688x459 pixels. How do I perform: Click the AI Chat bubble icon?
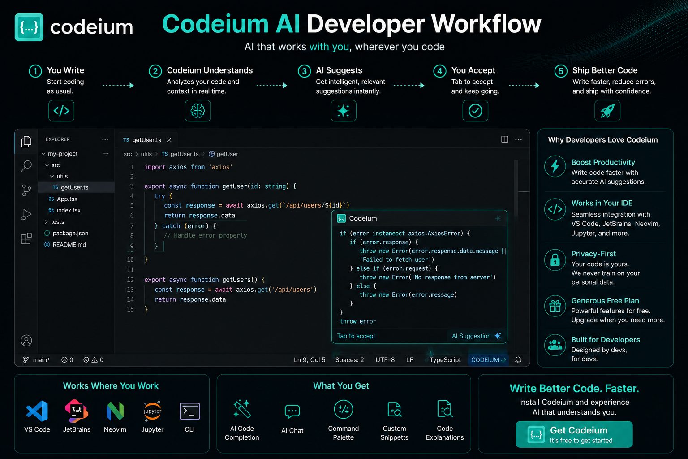[x=292, y=411]
